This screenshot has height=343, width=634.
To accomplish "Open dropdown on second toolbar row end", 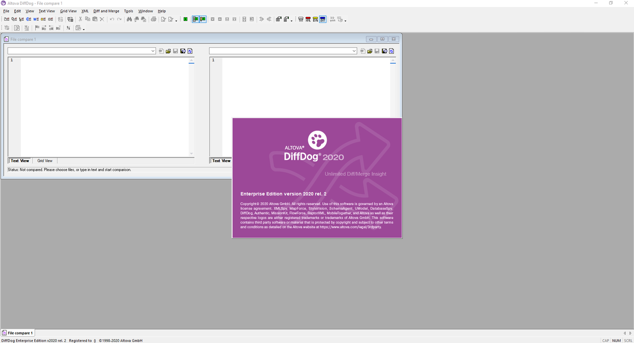I will coord(84,30).
